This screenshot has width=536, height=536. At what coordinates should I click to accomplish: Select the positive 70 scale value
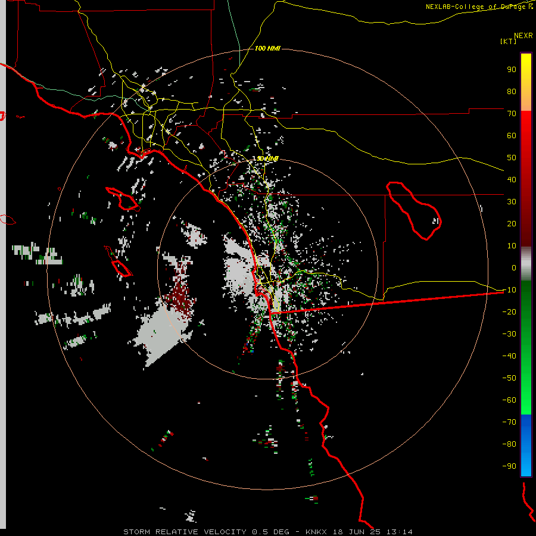[x=512, y=114]
